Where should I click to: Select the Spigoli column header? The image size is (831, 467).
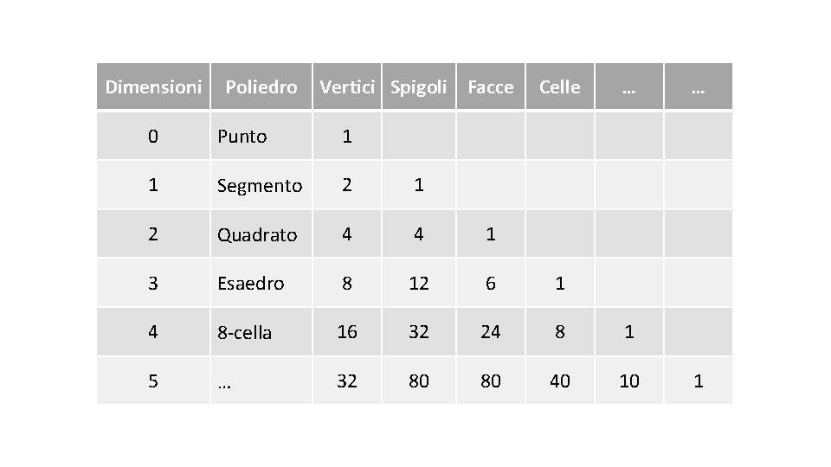pyautogui.click(x=419, y=86)
